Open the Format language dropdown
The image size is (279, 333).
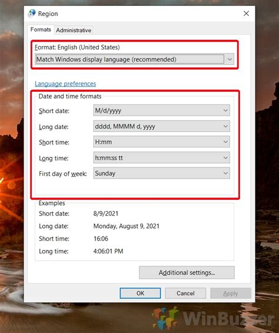pyautogui.click(x=134, y=60)
